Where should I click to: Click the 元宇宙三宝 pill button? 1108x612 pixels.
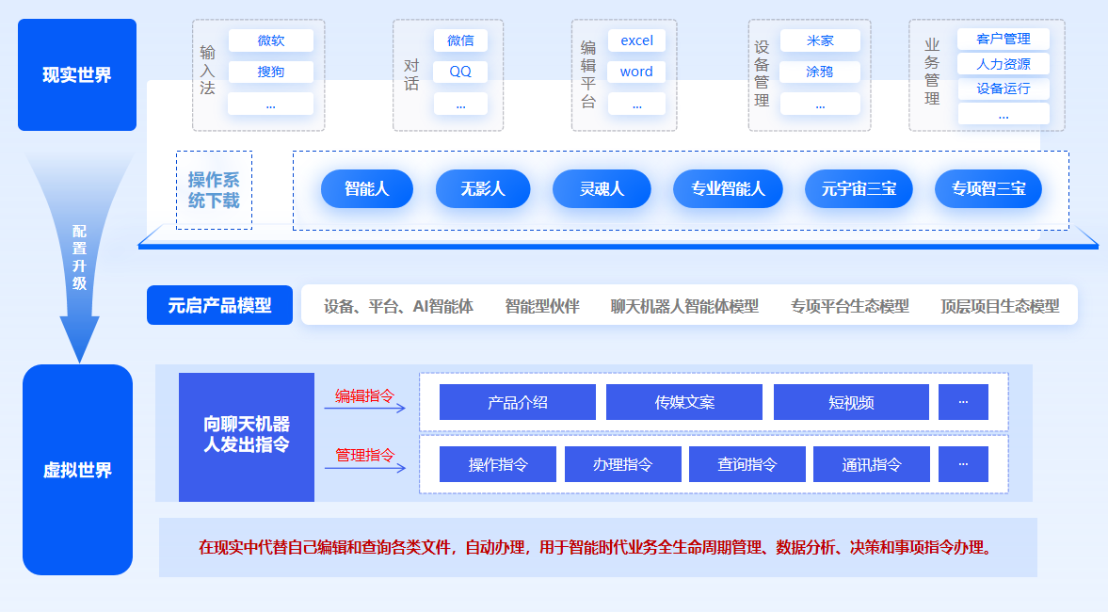[x=859, y=189]
